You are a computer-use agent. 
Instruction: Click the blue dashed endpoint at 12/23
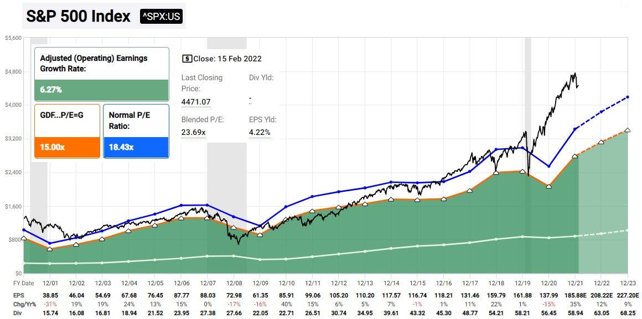(628, 97)
